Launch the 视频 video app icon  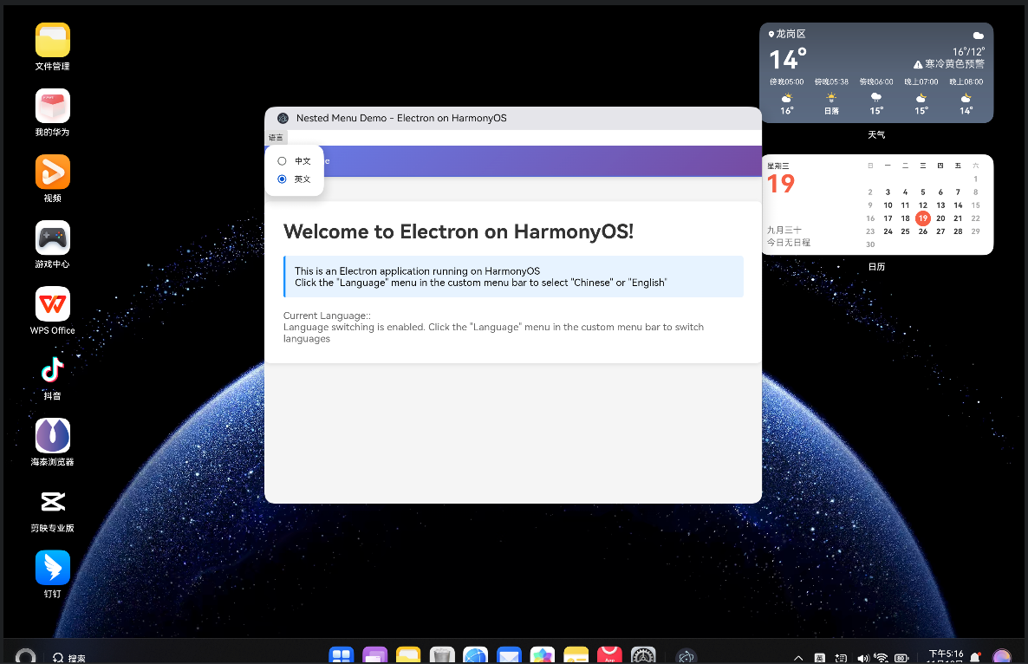53,172
